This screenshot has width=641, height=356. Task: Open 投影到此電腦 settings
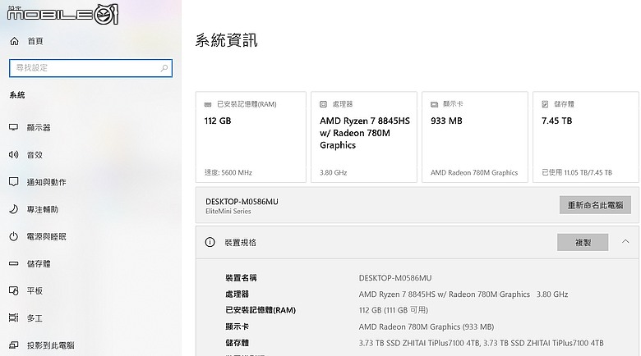pyautogui.click(x=51, y=345)
